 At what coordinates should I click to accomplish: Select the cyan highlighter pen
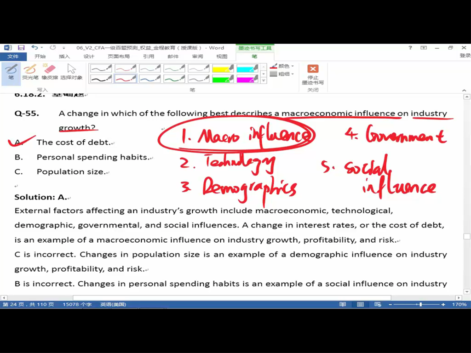pyautogui.click(x=247, y=68)
